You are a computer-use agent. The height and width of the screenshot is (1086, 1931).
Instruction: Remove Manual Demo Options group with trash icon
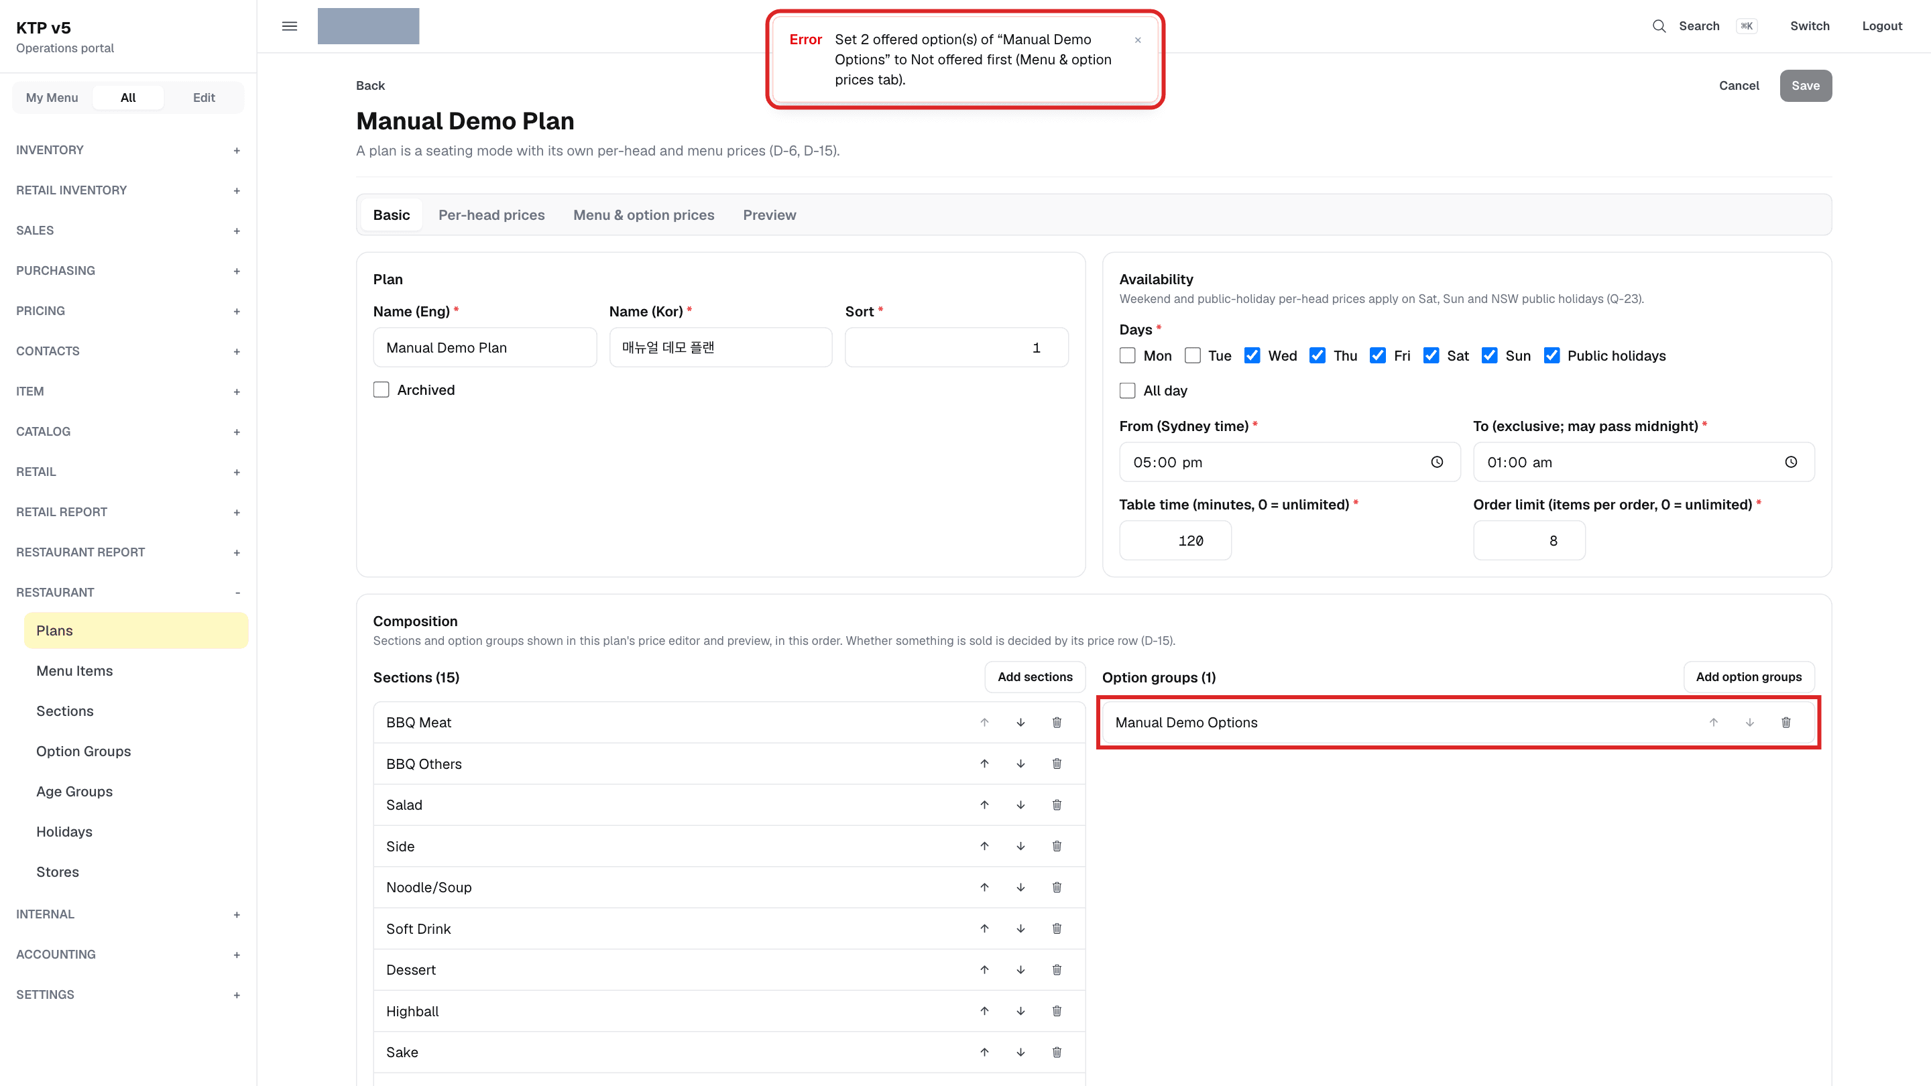[1786, 723]
